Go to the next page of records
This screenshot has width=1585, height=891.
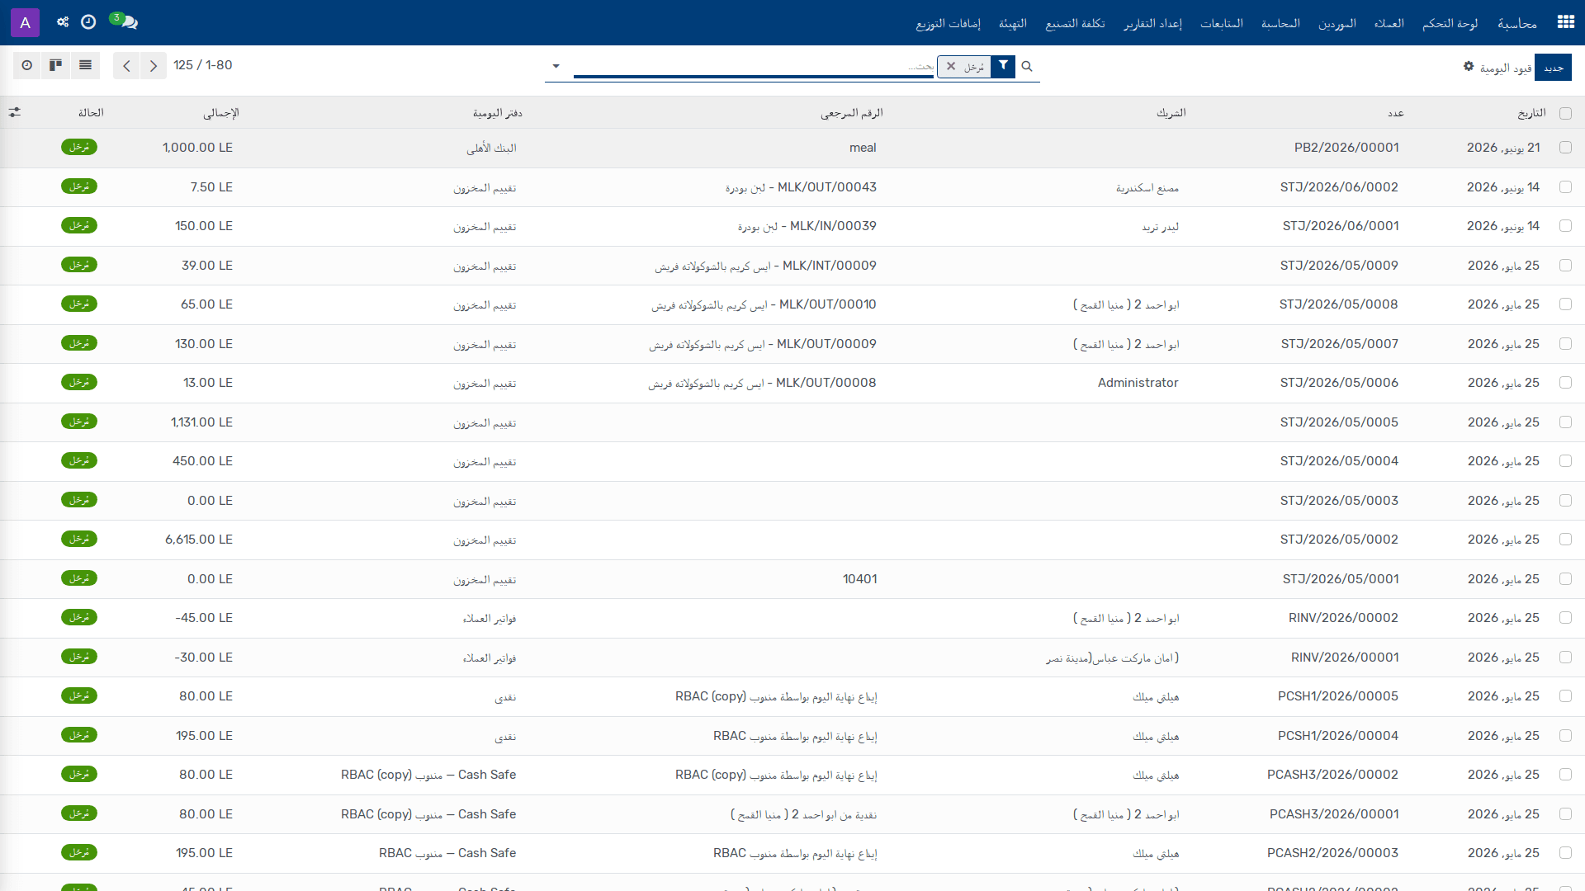point(154,65)
